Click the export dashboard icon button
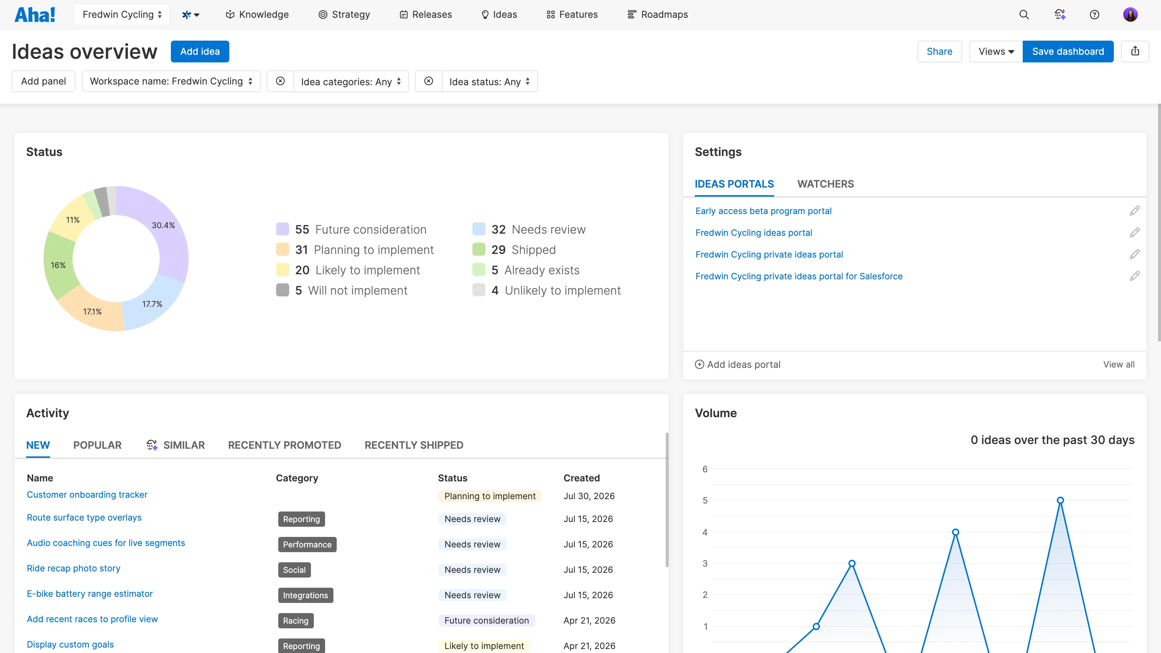The width and height of the screenshot is (1161, 653). click(1135, 52)
